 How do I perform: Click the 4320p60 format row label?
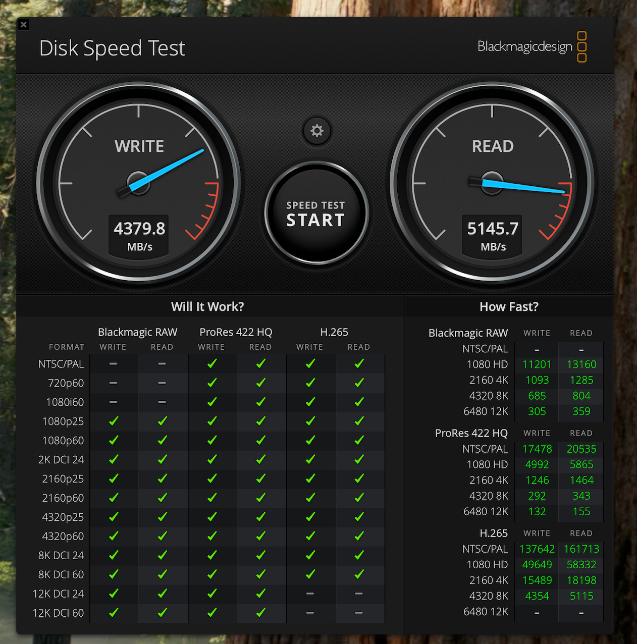pyautogui.click(x=63, y=536)
